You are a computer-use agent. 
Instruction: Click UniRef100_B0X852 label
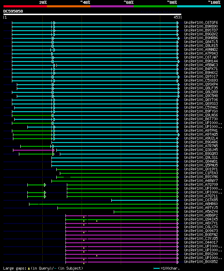(x=201, y=262)
